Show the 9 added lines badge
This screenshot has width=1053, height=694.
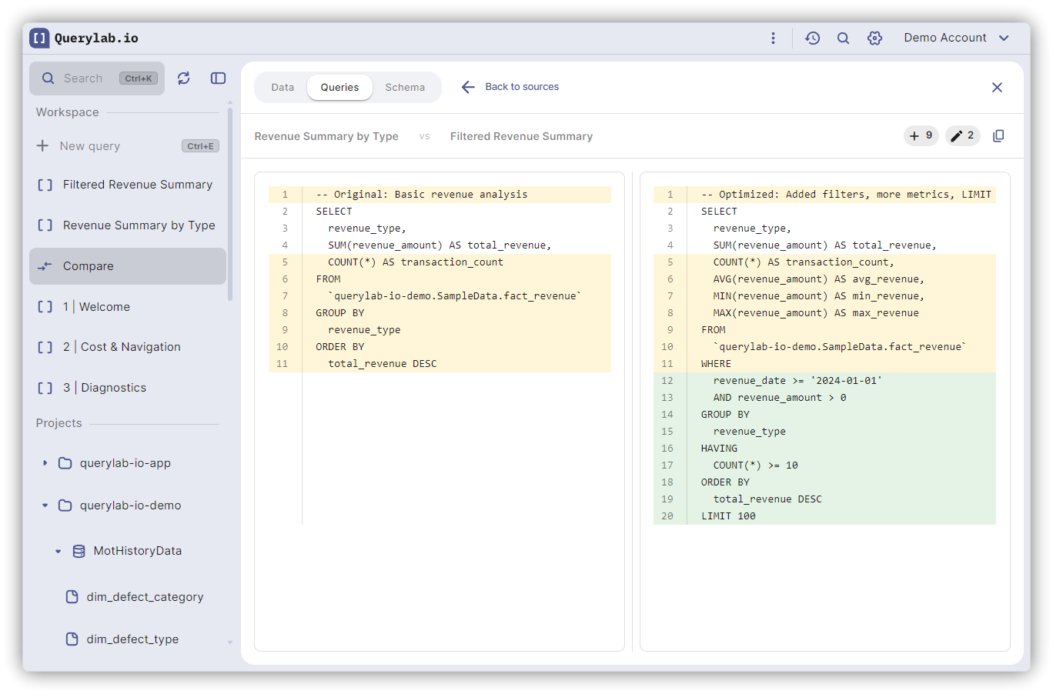921,135
